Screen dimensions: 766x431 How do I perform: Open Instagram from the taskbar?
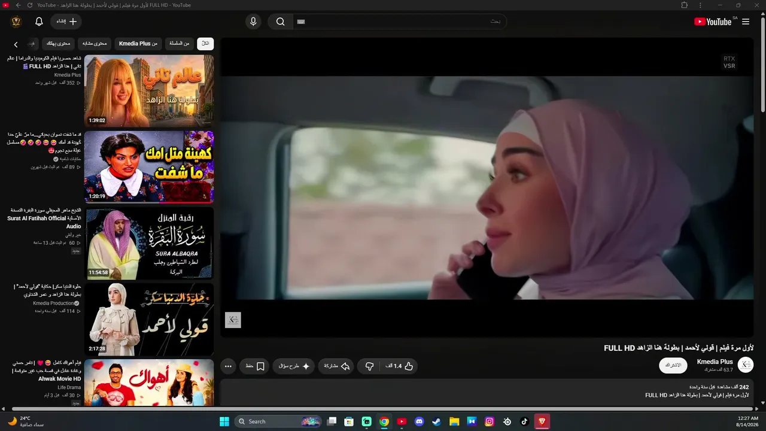[x=490, y=421]
